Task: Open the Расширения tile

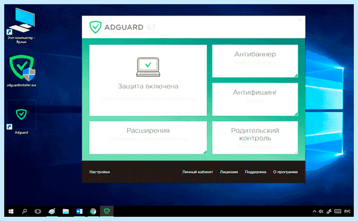Action: (148, 138)
